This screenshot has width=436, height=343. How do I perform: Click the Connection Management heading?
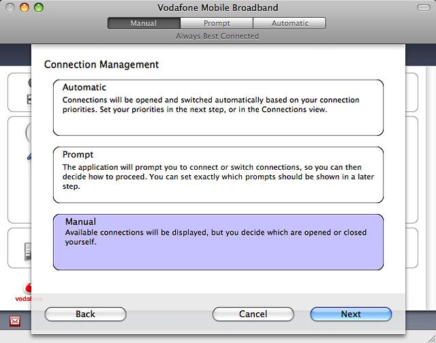(x=102, y=65)
